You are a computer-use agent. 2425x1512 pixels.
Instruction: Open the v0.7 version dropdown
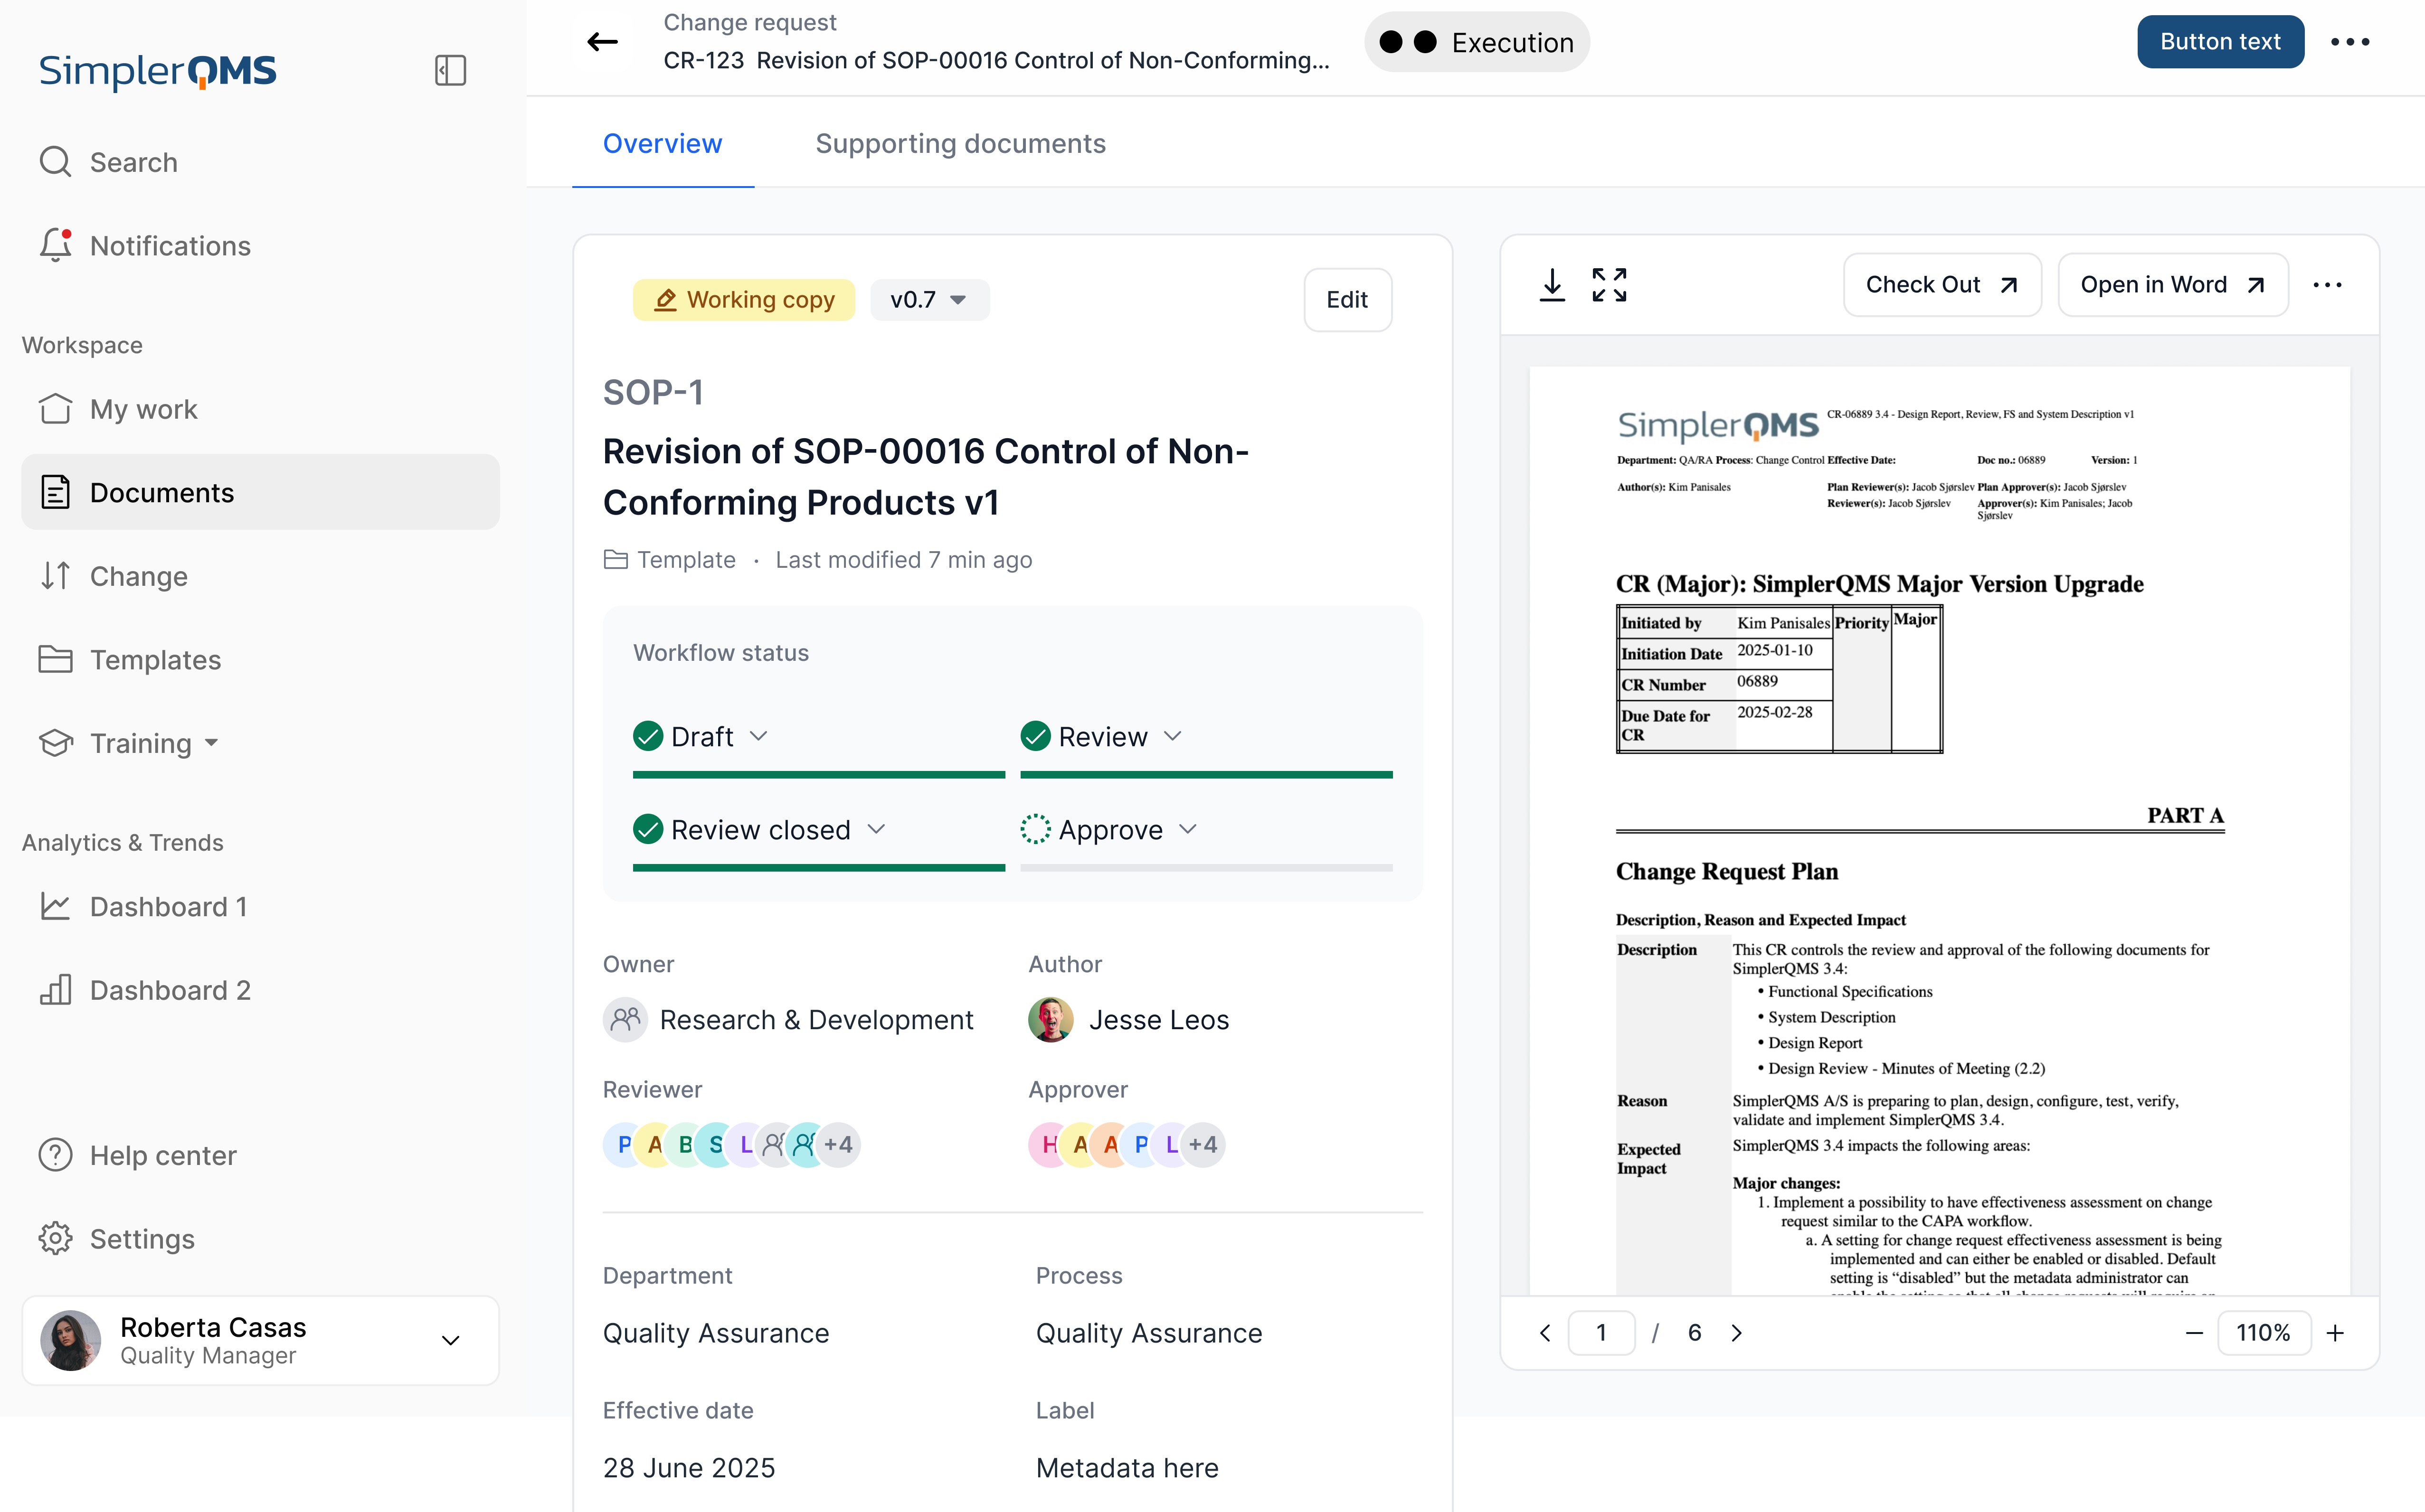click(928, 300)
